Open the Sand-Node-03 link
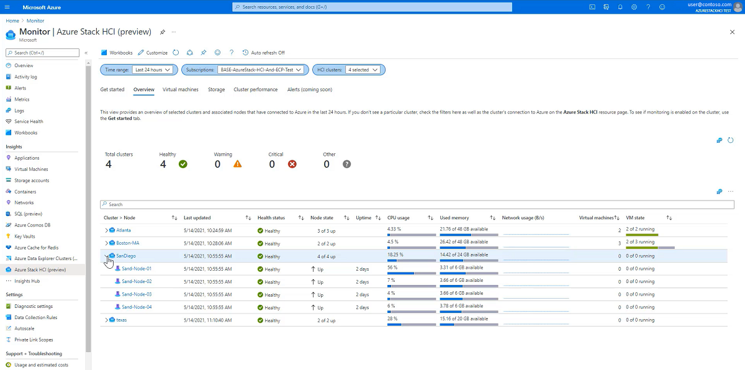The image size is (745, 370). click(x=137, y=294)
